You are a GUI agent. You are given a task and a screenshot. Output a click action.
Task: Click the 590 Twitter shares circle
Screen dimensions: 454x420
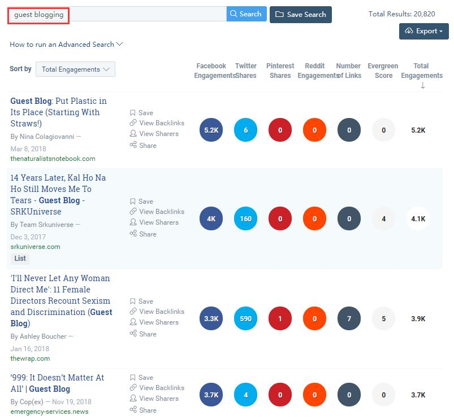tap(245, 319)
